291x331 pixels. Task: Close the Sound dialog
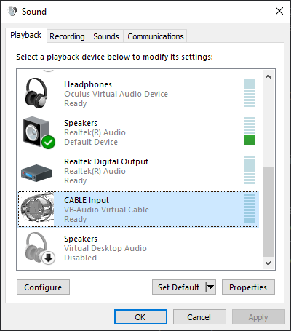click(279, 11)
